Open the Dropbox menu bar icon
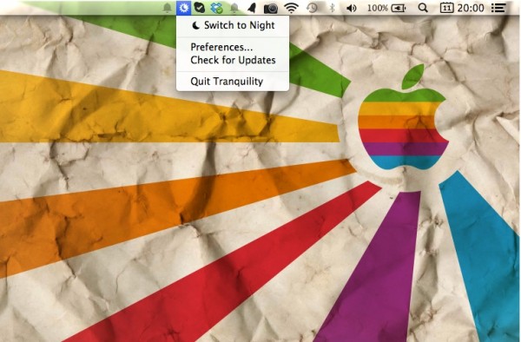 [x=216, y=8]
